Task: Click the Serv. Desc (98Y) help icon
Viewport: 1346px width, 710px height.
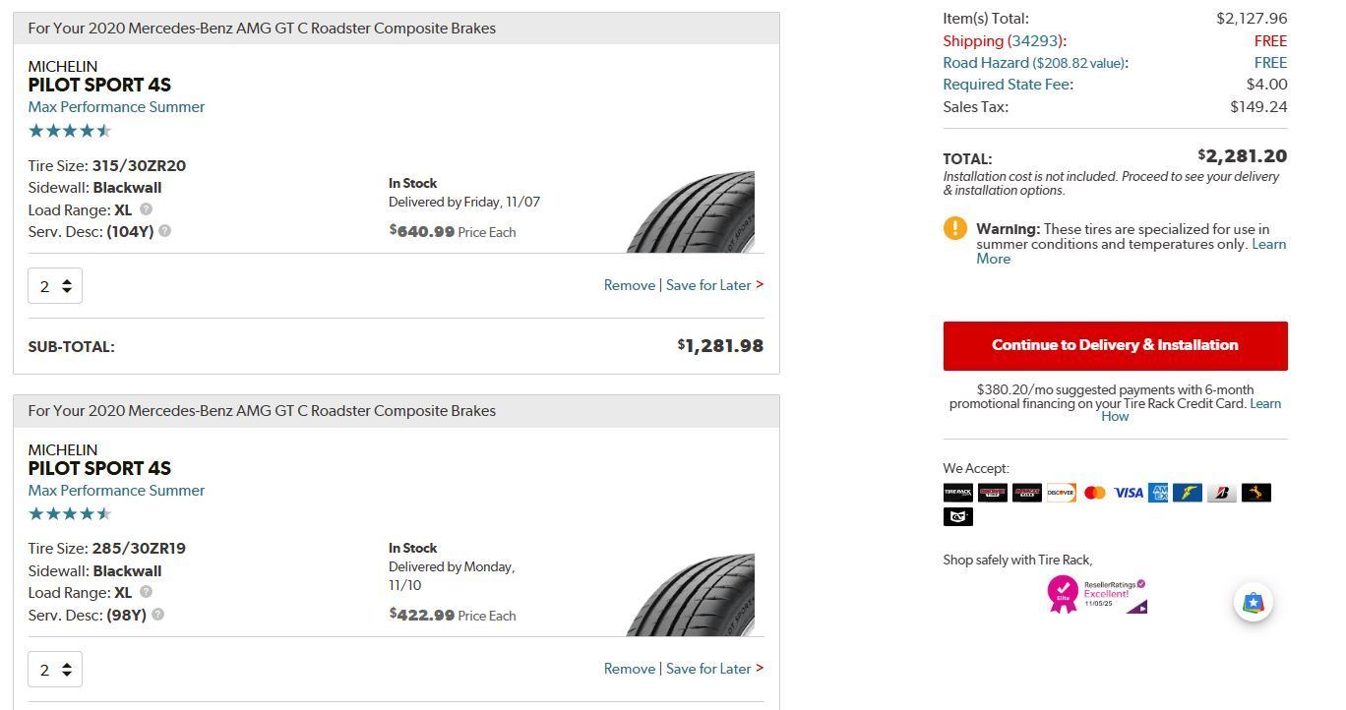Action: point(157,615)
